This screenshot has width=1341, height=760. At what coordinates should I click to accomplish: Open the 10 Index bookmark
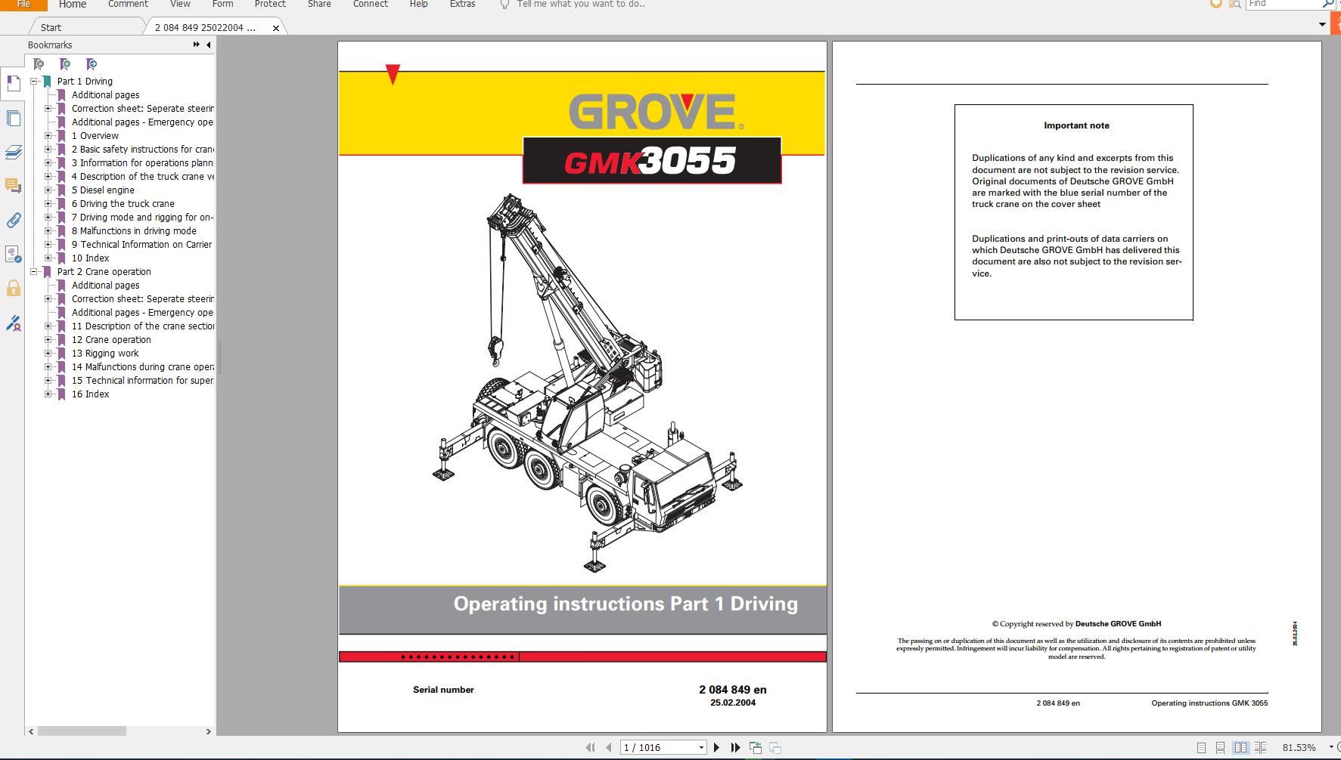pyautogui.click(x=91, y=258)
